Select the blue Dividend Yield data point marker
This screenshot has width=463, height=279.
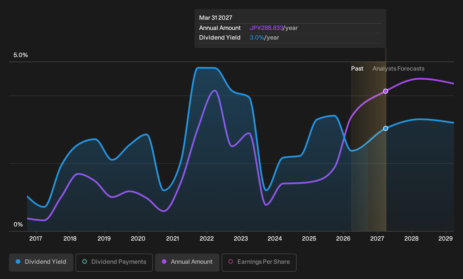385,128
